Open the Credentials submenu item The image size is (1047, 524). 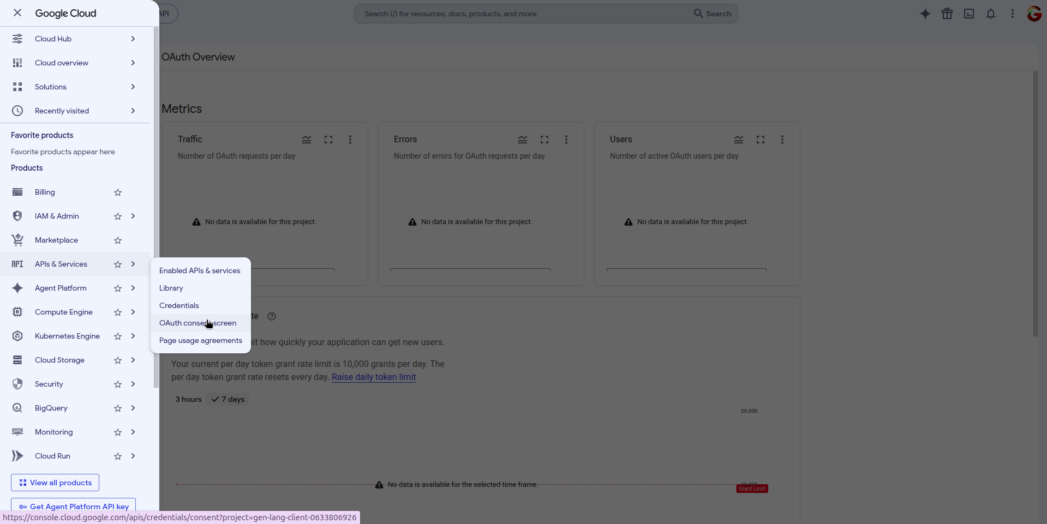pyautogui.click(x=201, y=305)
